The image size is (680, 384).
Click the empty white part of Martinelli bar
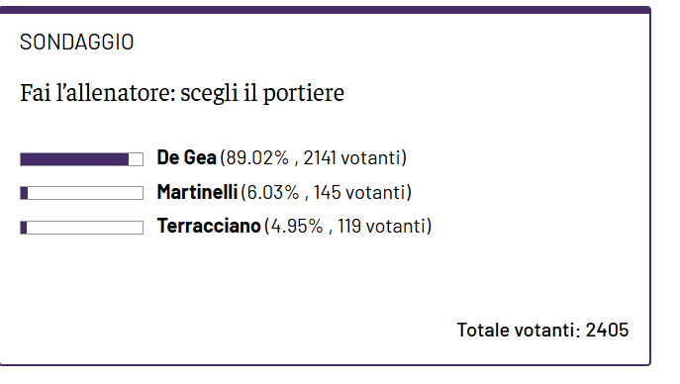(85, 193)
